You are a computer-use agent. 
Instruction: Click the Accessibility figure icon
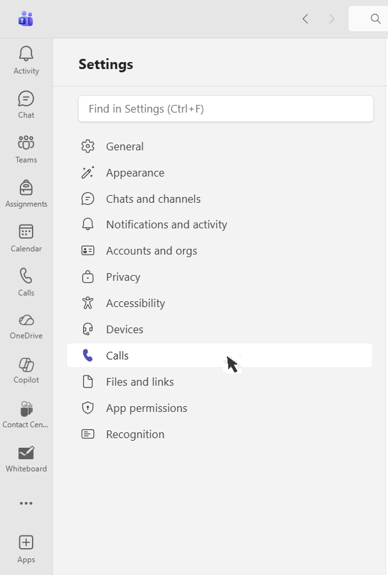tap(88, 303)
